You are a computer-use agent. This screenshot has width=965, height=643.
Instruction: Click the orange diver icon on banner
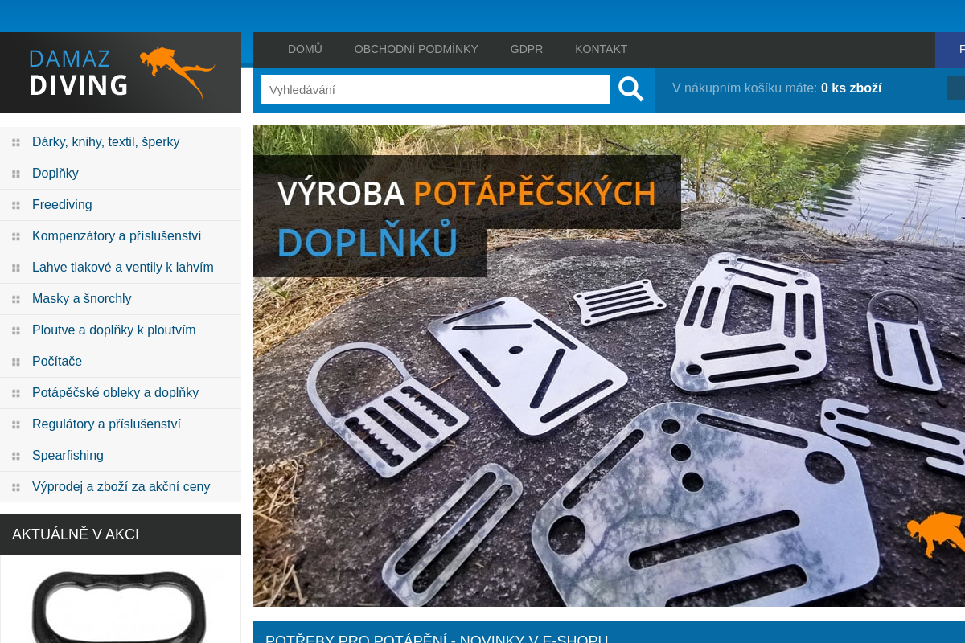[934, 532]
